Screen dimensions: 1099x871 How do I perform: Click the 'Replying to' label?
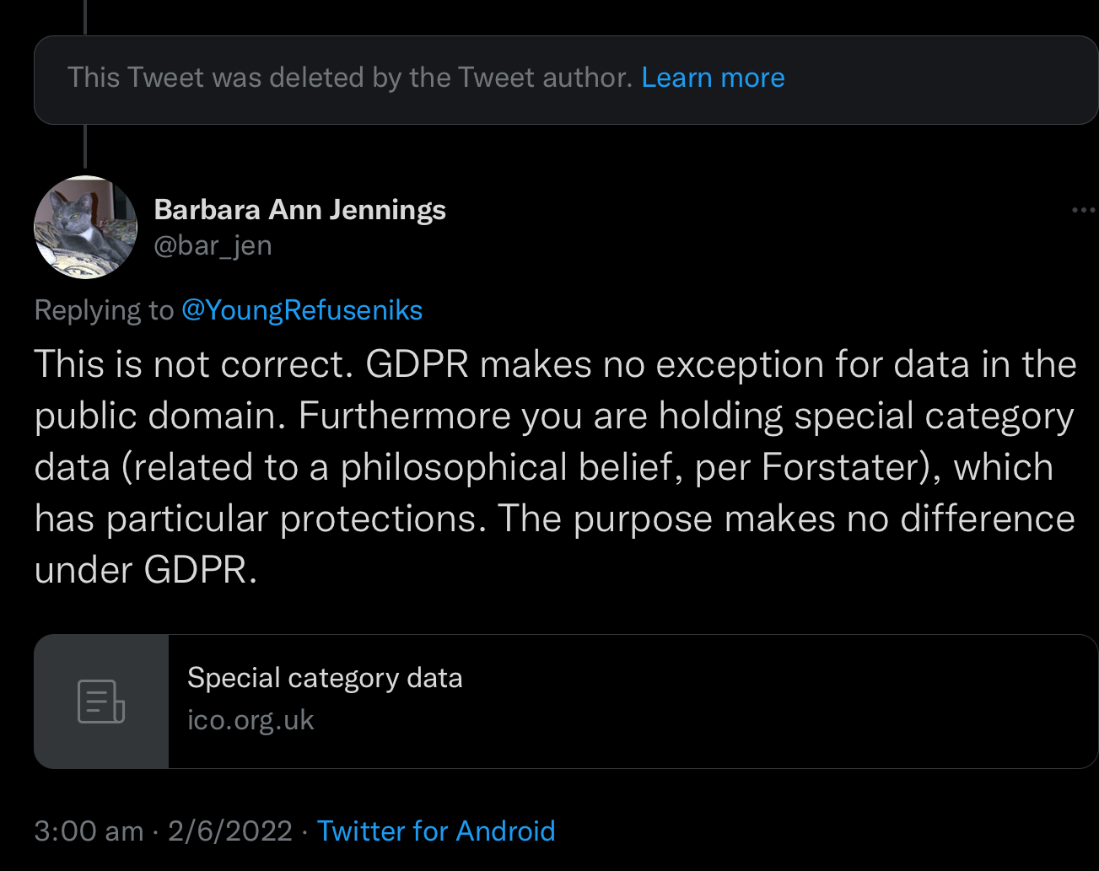[104, 310]
